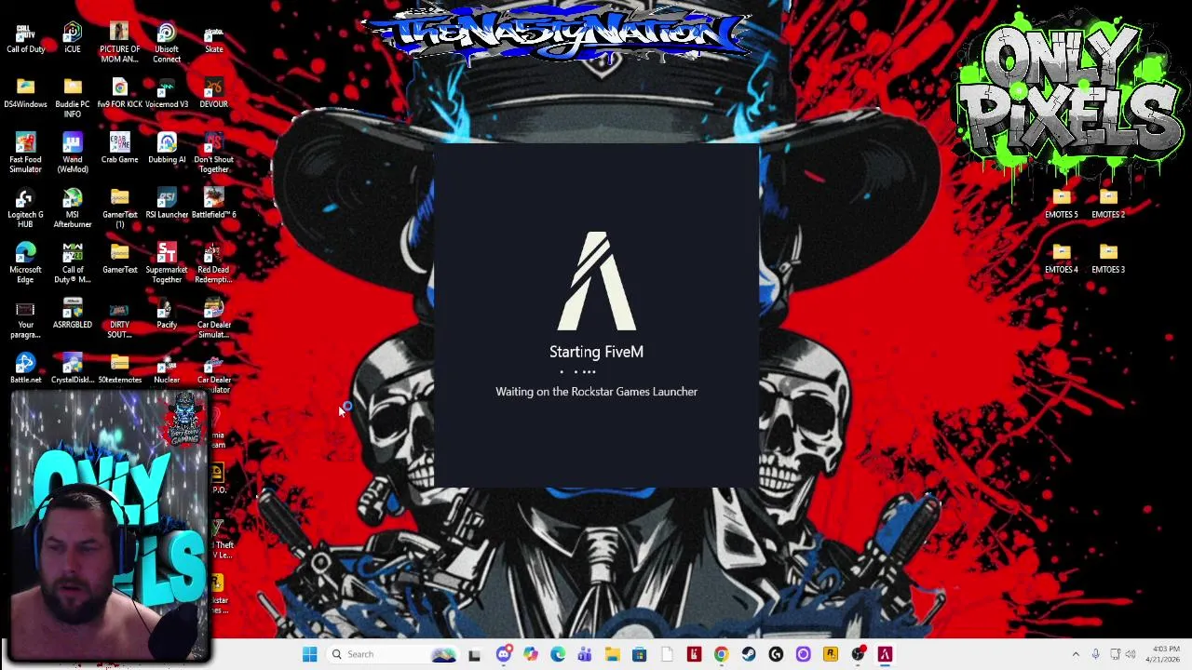
Task: Launch Voicemod V3 from the desktop
Action: coord(167,93)
